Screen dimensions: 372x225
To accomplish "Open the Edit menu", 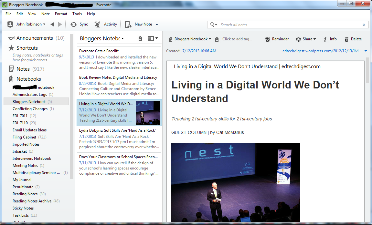I will pos(20,14).
